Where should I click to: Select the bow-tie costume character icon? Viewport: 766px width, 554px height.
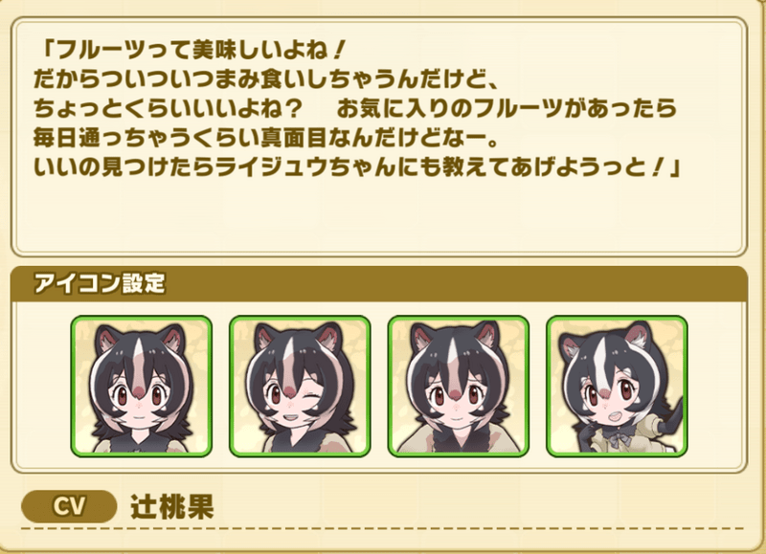[x=617, y=387]
